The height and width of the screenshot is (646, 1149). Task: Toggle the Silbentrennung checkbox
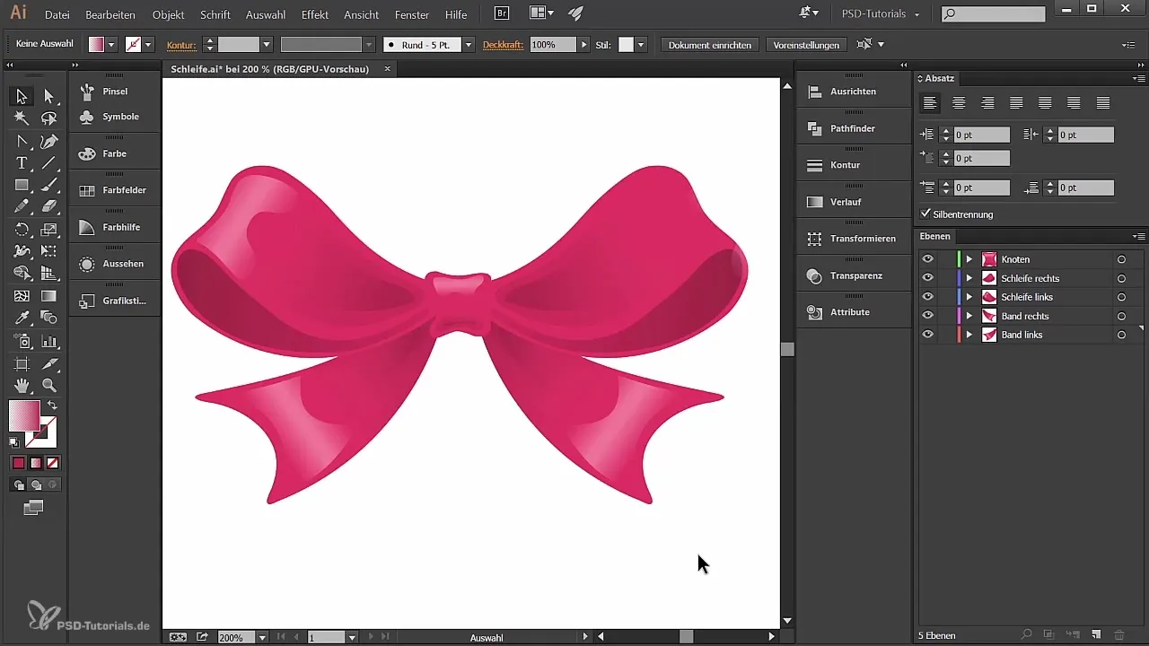coord(925,214)
